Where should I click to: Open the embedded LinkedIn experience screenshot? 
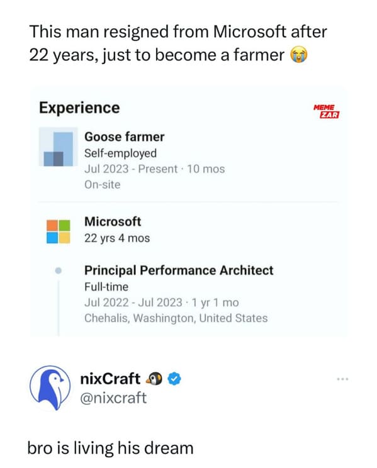189,211
